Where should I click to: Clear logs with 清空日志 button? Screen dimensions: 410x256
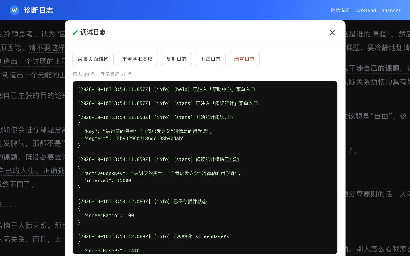click(x=244, y=59)
